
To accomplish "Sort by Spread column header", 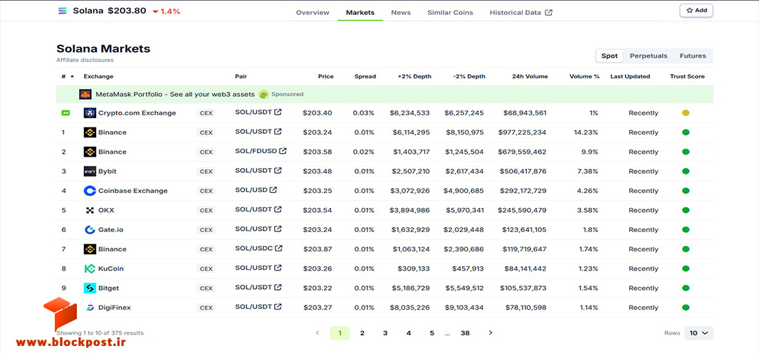I will coord(365,76).
